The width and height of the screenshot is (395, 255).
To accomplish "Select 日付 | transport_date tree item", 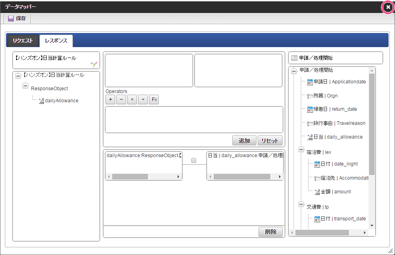I will 343,218.
